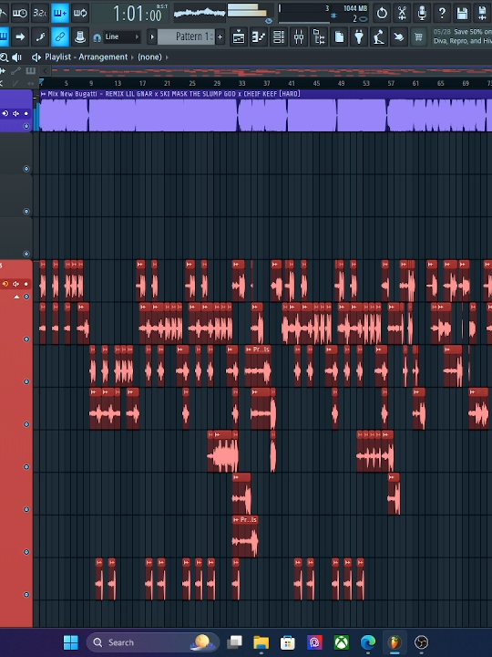Click the snap magnet icon
The height and width of the screenshot is (657, 492).
pyautogui.click(x=97, y=37)
